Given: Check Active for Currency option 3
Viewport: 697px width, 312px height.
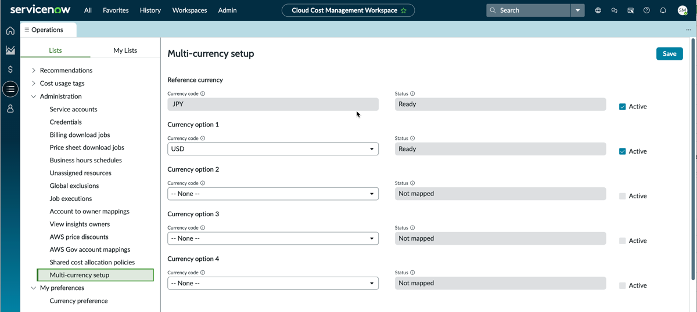Looking at the screenshot, I should (622, 241).
